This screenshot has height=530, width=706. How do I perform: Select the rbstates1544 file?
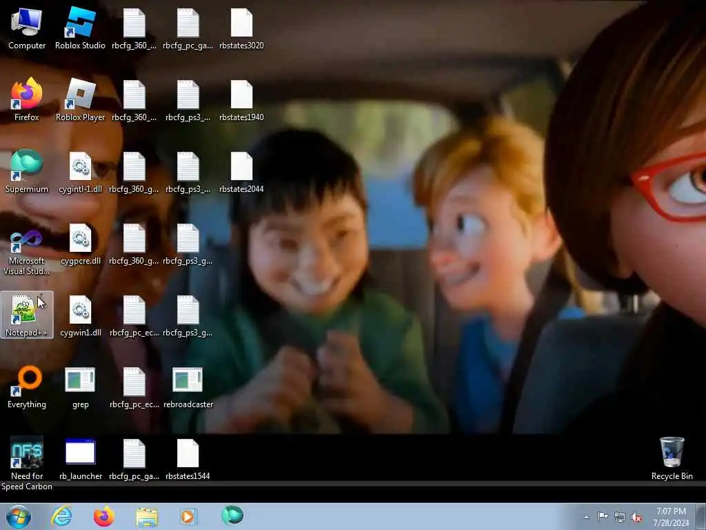click(x=188, y=459)
